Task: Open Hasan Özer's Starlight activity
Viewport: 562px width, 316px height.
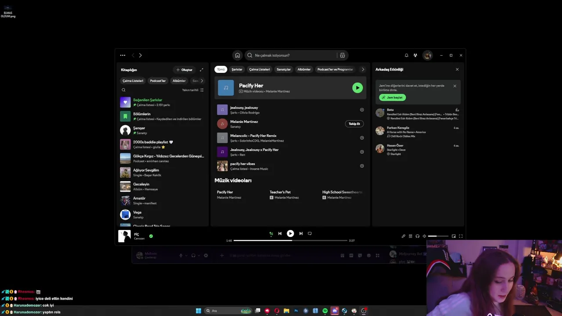Action: pos(418,149)
